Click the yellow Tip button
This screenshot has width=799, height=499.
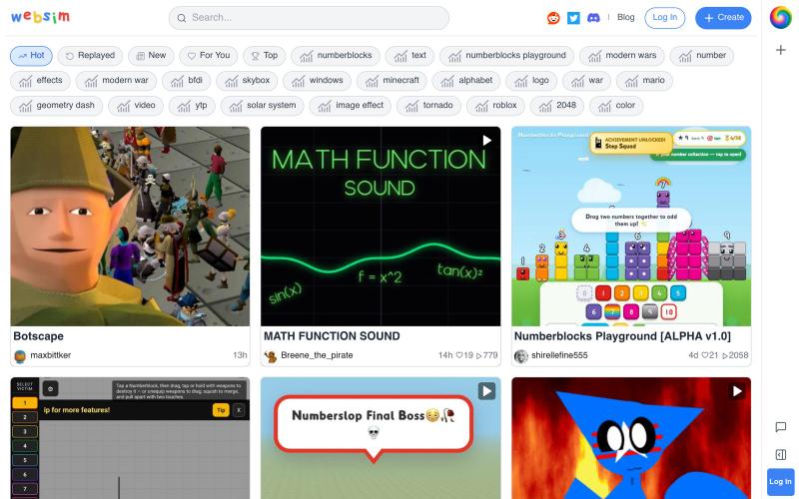click(x=221, y=410)
